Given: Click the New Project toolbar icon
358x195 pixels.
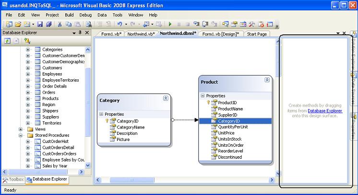Looking at the screenshot, I should point(10,24).
